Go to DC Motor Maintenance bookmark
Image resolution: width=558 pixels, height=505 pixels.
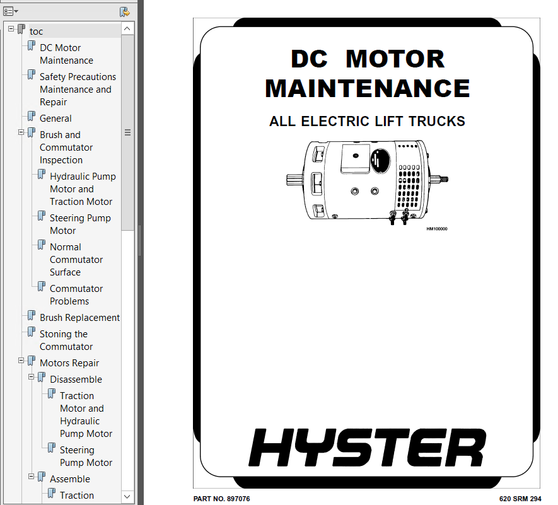[x=67, y=54]
